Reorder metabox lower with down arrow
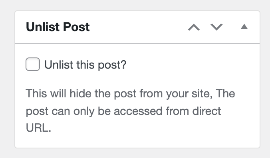 (x=216, y=27)
